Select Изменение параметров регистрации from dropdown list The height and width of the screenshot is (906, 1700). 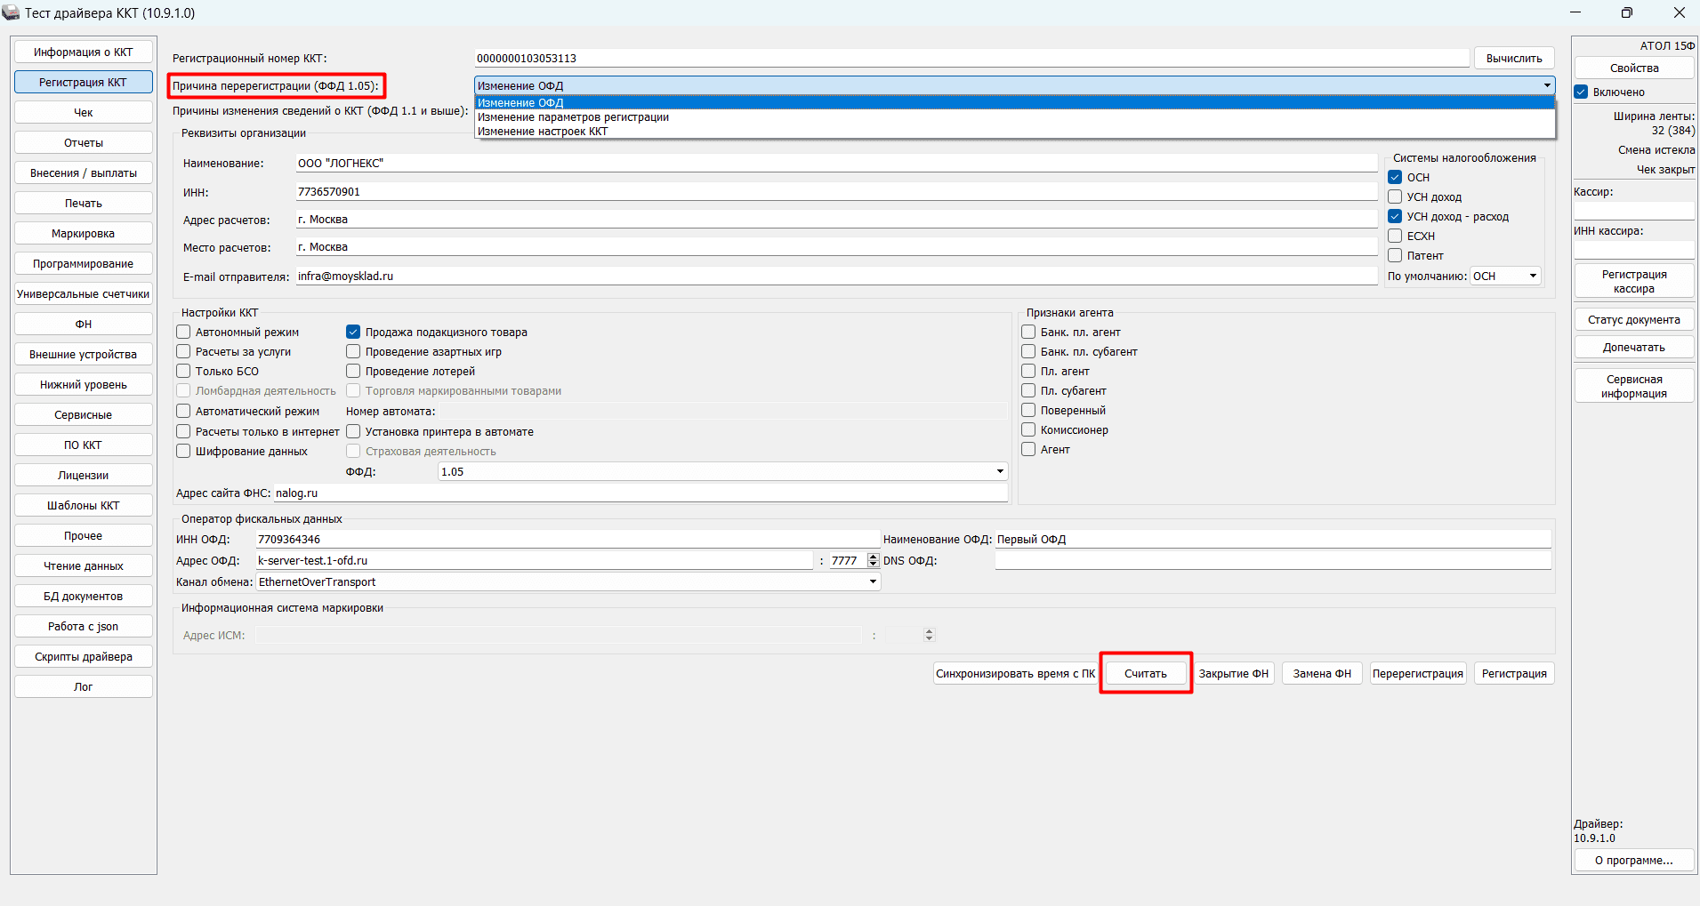(x=573, y=117)
